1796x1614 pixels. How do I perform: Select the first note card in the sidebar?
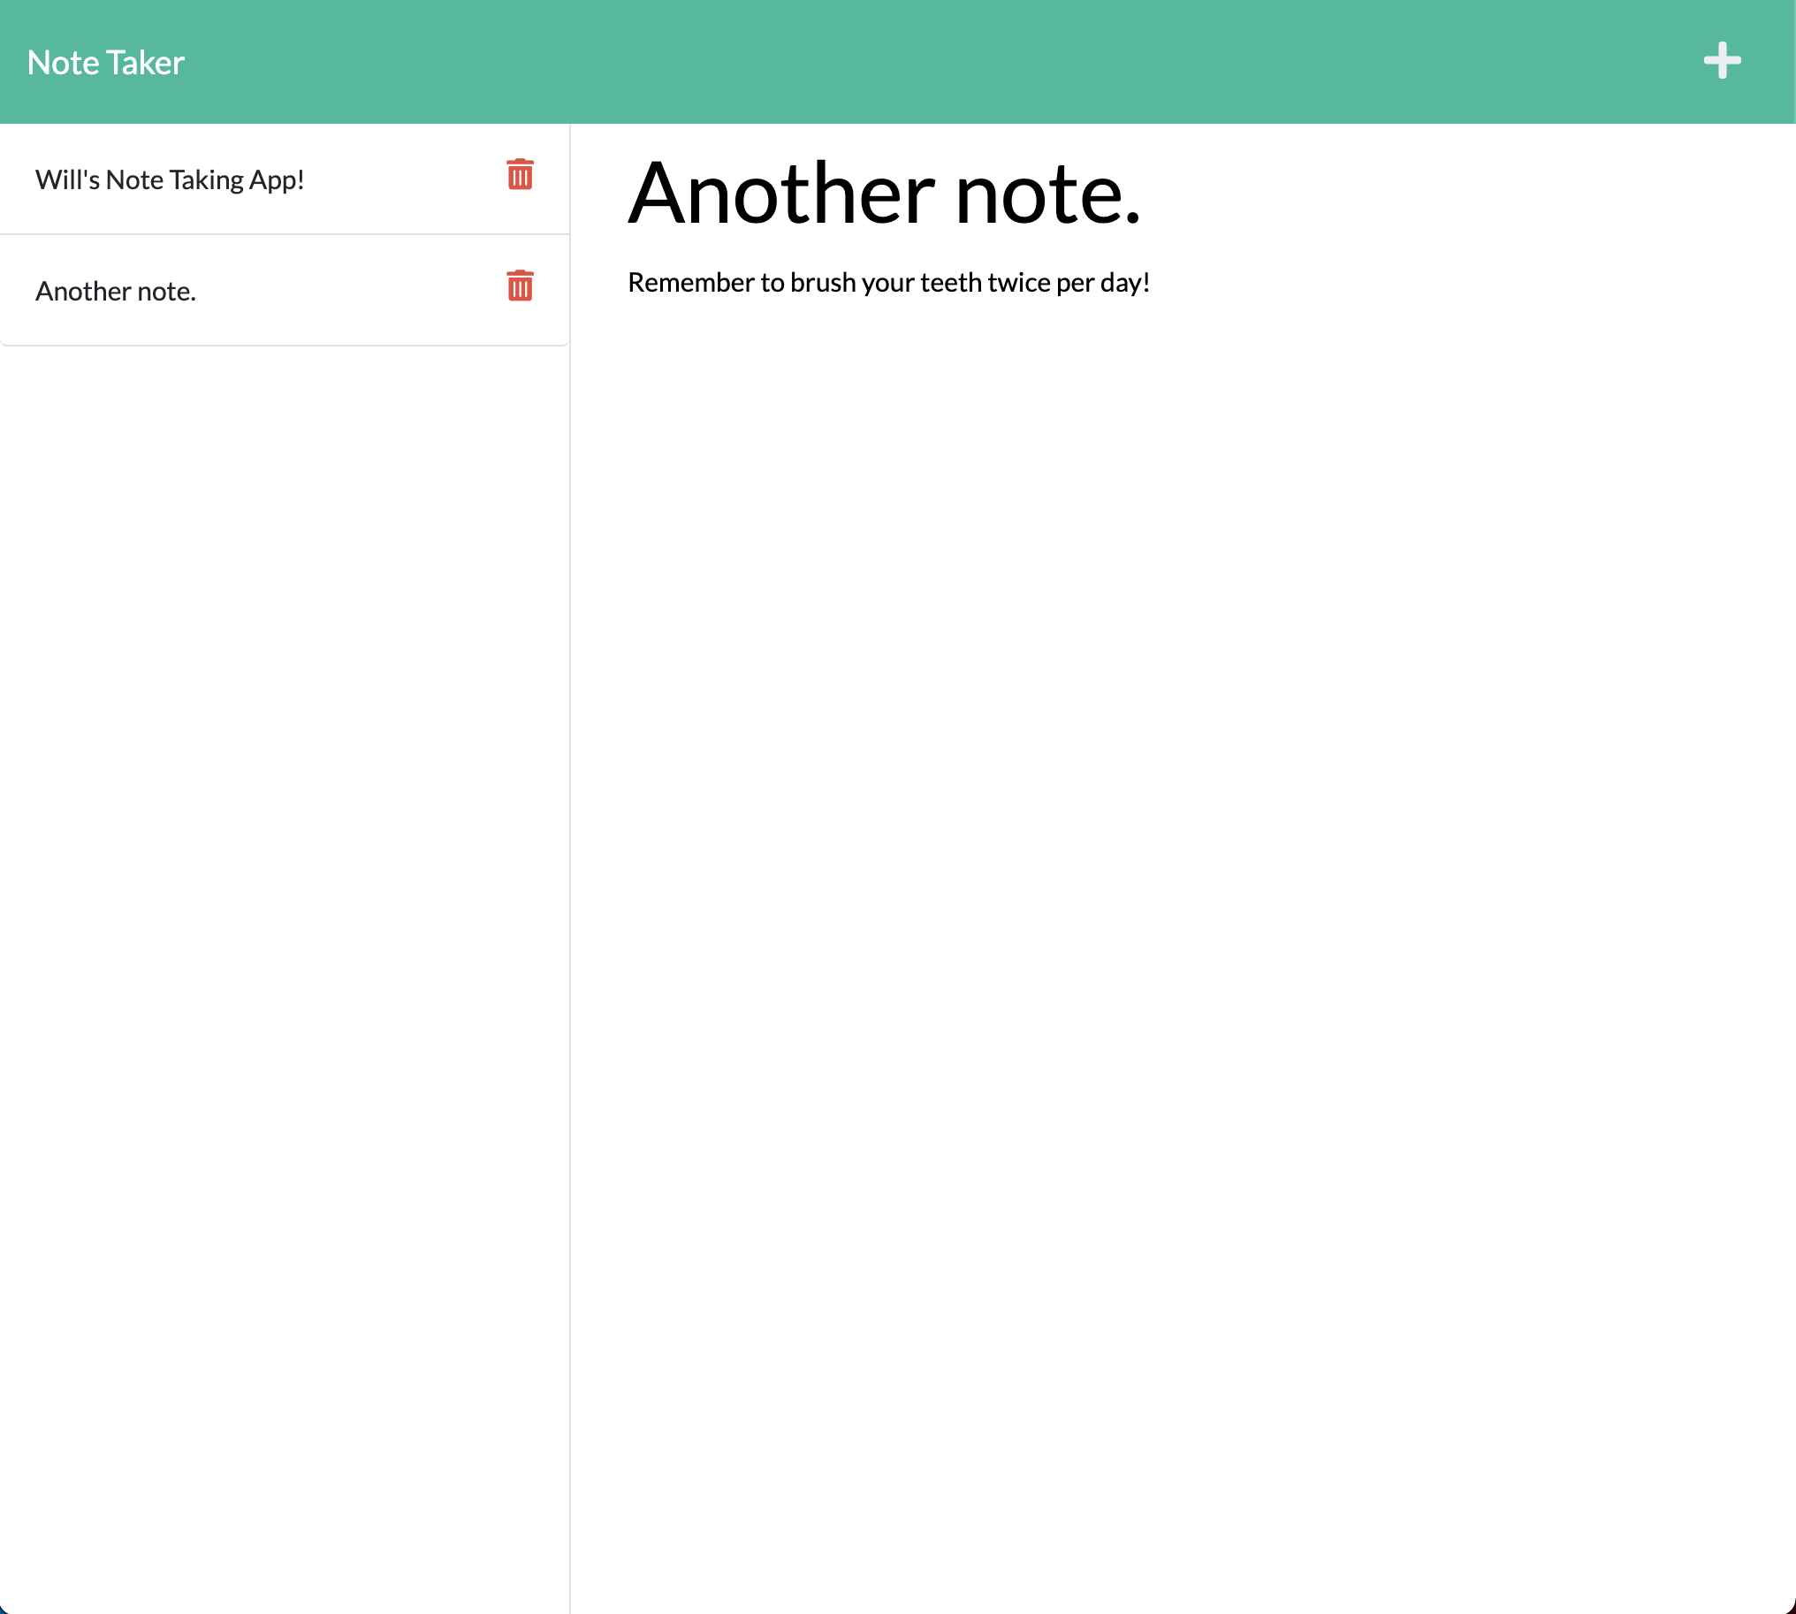[x=266, y=179]
